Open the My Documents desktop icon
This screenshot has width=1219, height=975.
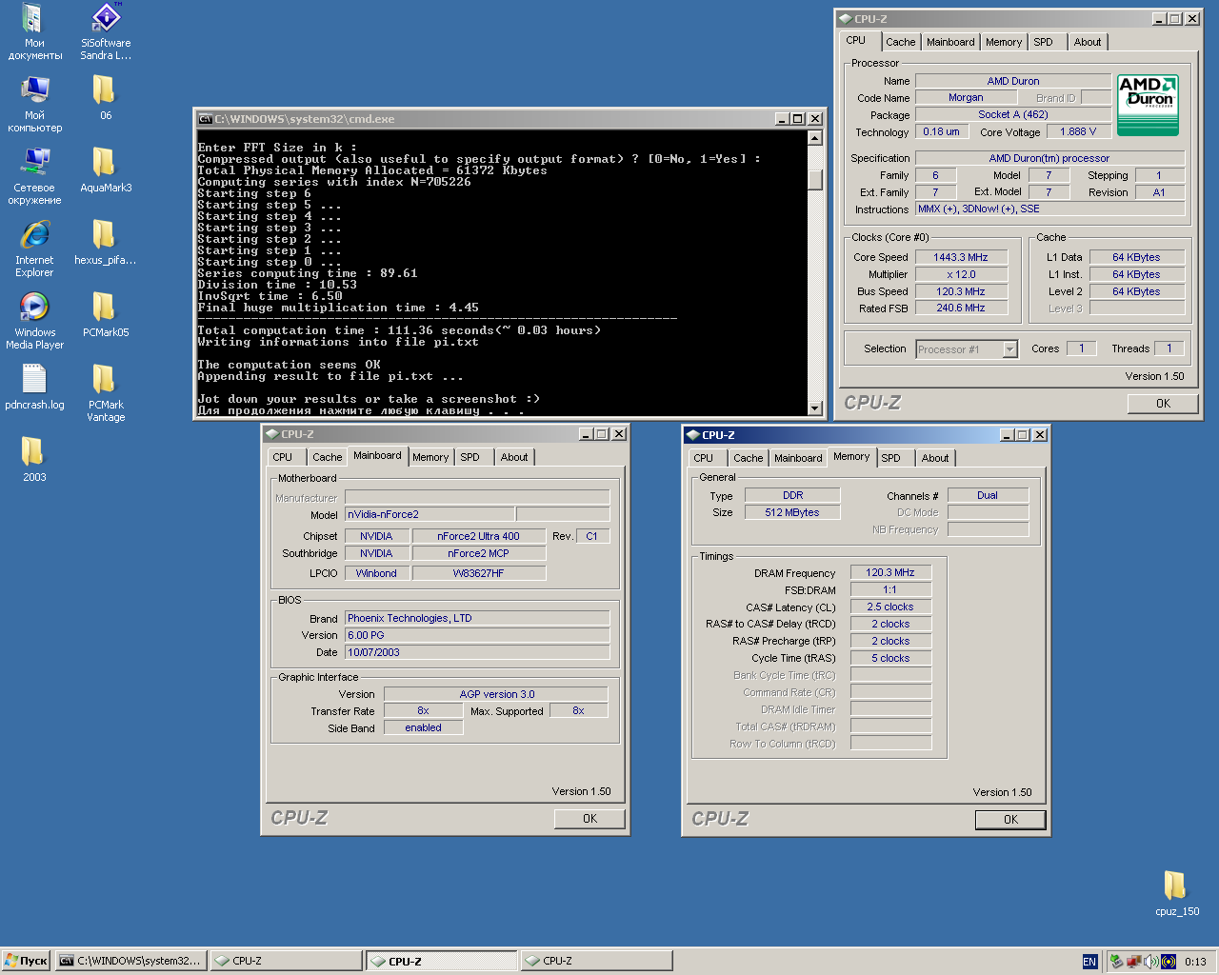[34, 31]
